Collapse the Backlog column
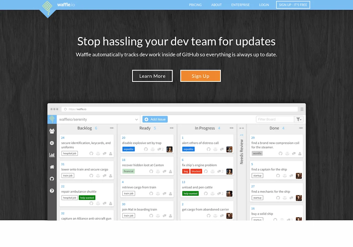The height and width of the screenshot is (247, 353). point(112,128)
